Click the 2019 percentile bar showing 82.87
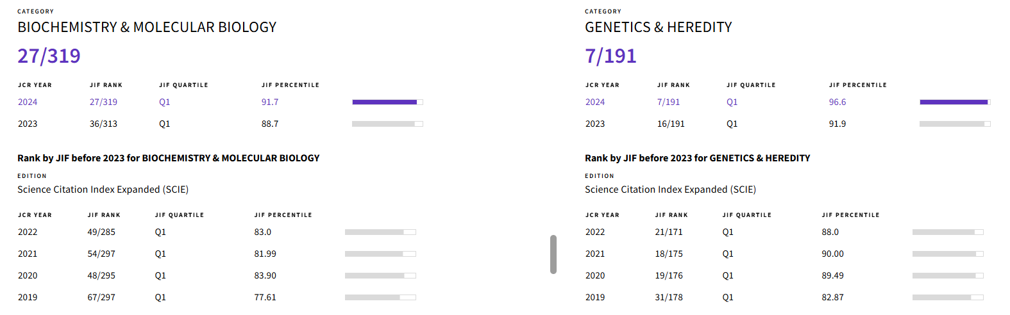Screen dimensions: 1010x315 [947, 298]
